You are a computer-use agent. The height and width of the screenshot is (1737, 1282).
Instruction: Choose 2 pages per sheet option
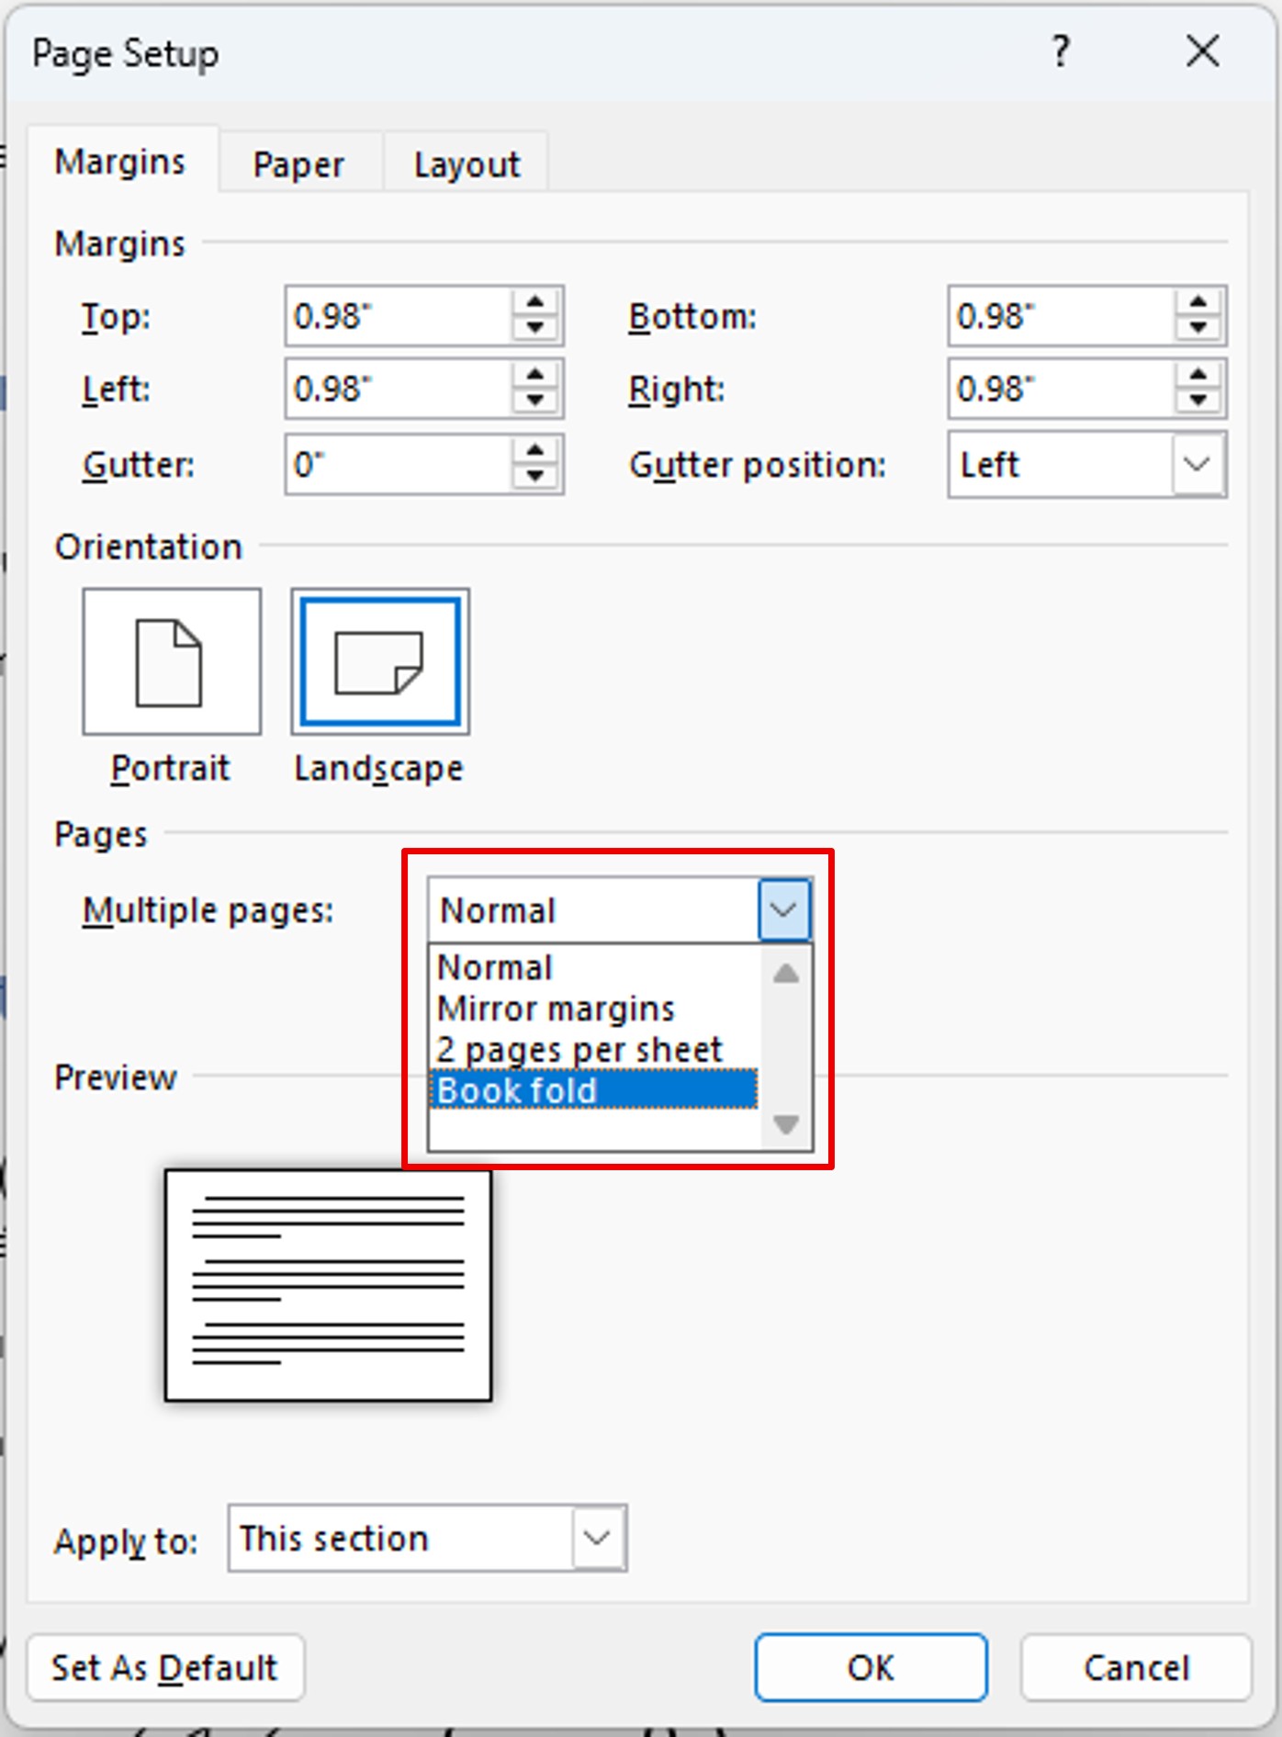pos(593,1049)
